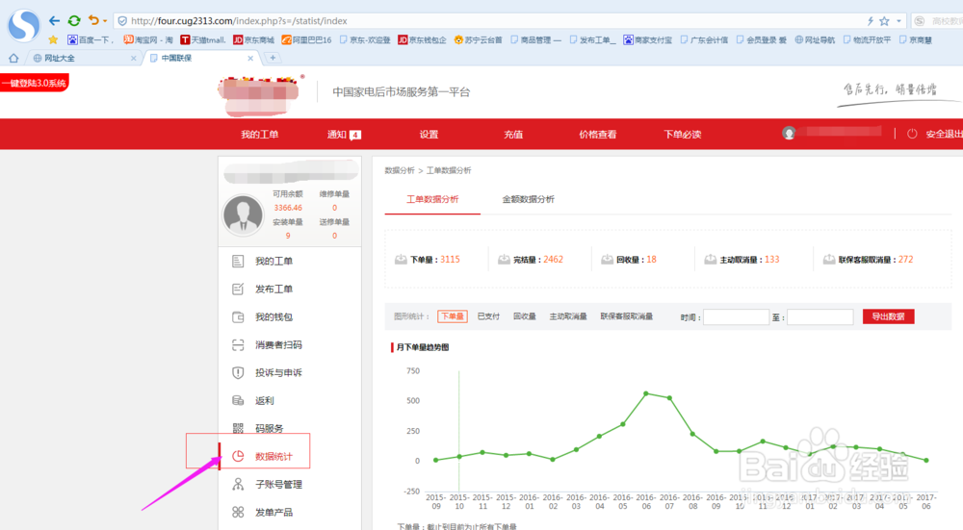
Task: Open the 阿里巴巴16 bookmark
Action: pos(306,39)
